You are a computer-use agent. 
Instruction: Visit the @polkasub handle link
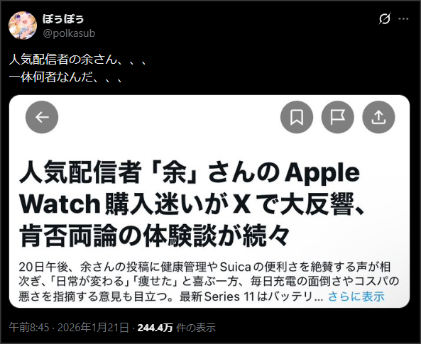click(x=69, y=33)
